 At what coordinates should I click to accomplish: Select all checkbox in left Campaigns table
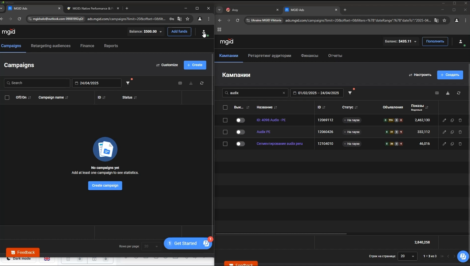click(7, 97)
